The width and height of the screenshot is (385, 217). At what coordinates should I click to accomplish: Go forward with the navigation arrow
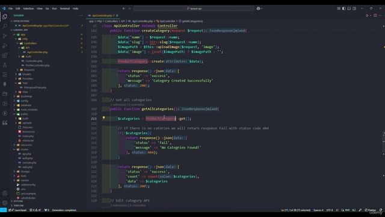(x=130, y=8)
